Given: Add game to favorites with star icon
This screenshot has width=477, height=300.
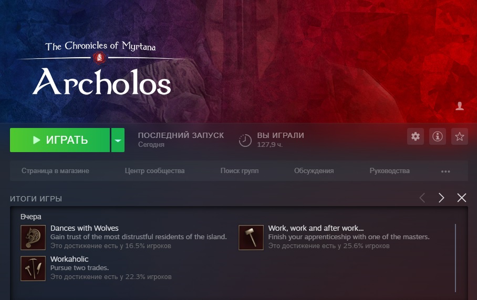Looking at the screenshot, I should point(459,136).
